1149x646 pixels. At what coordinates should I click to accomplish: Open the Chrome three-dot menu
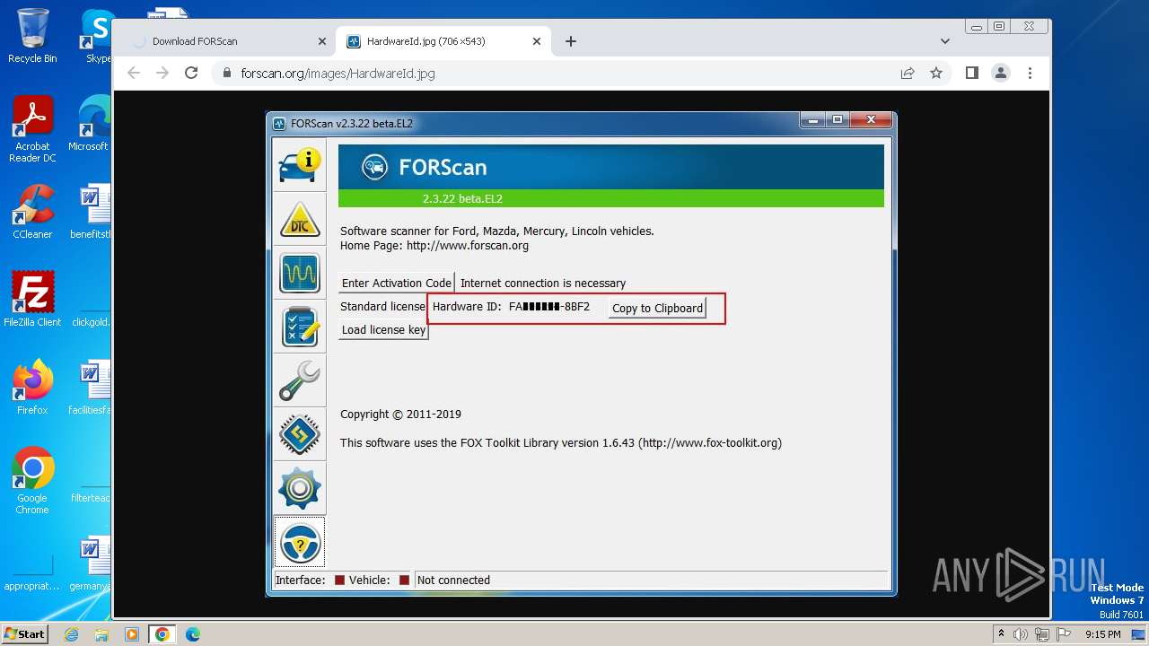point(1030,73)
